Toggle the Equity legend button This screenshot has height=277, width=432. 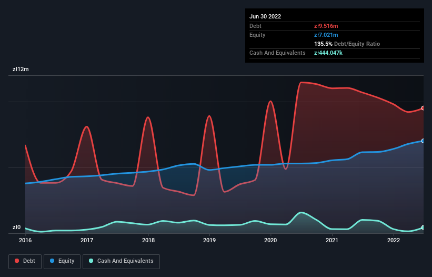pos(62,261)
